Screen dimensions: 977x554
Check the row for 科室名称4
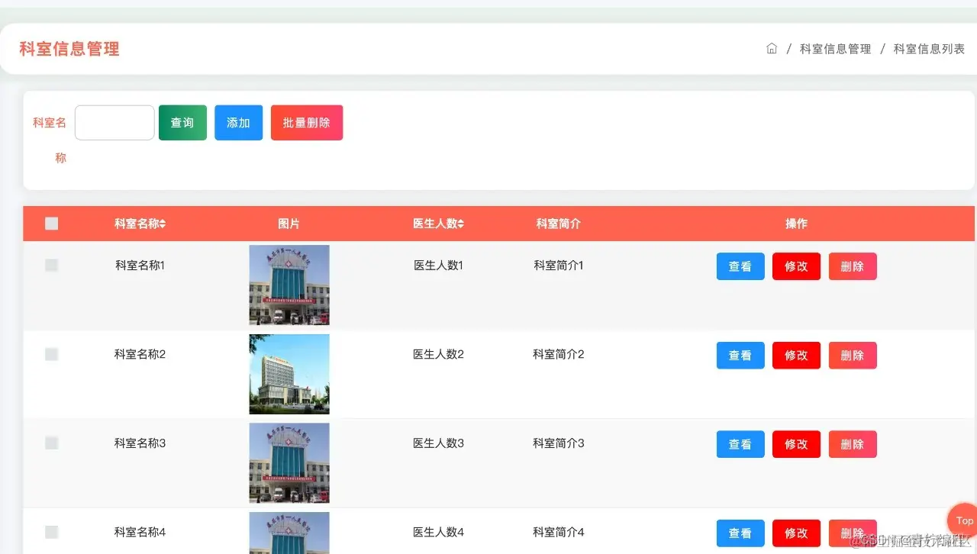point(52,532)
